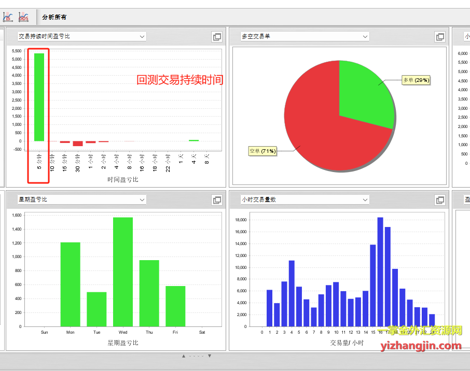Click the tall green 5 分钟 bar

[x=39, y=97]
